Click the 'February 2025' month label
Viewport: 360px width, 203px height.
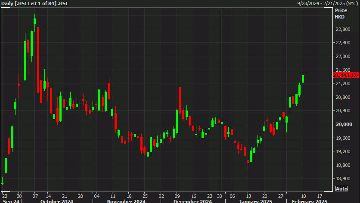click(x=309, y=201)
